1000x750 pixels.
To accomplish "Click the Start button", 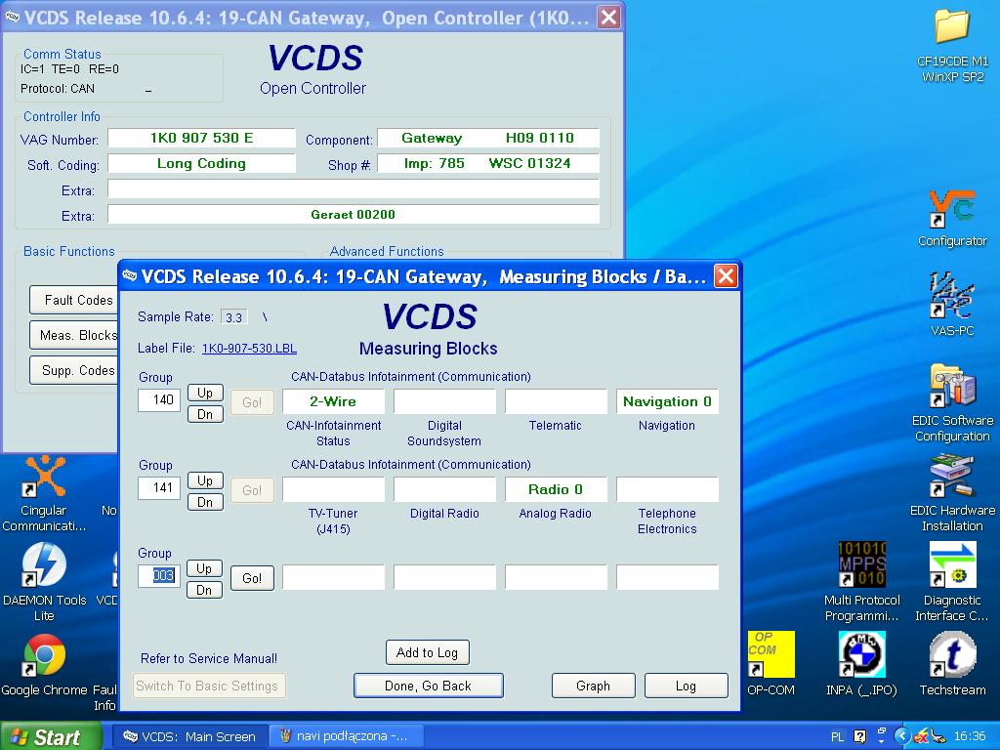I will pyautogui.click(x=51, y=736).
